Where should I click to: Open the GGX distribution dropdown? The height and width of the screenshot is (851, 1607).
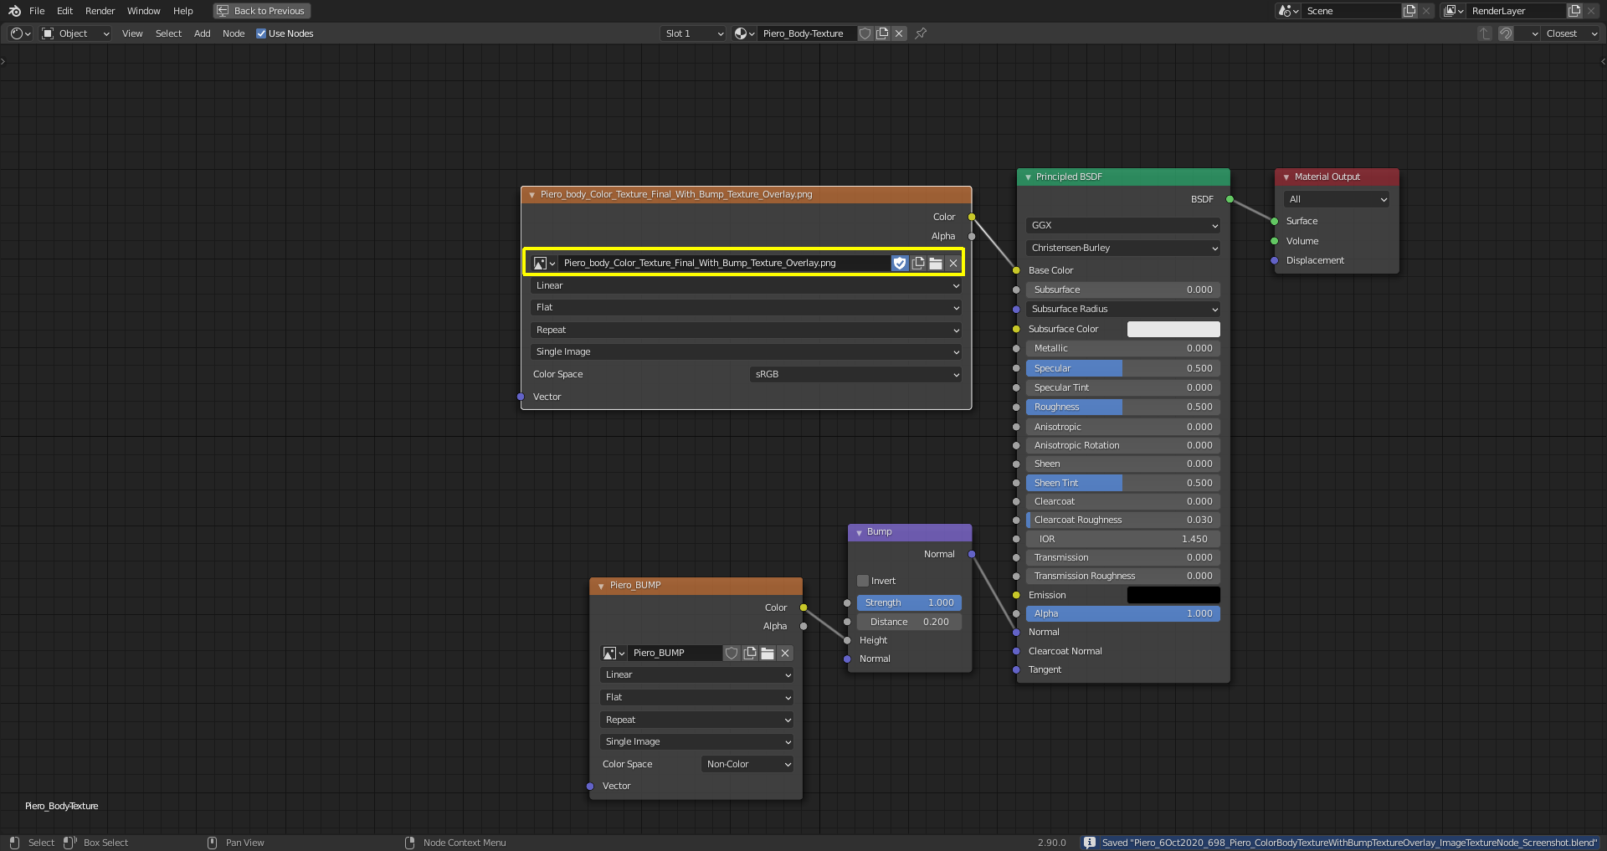pos(1123,225)
